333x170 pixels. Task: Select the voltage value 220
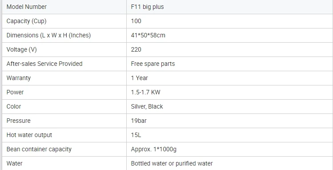136,49
